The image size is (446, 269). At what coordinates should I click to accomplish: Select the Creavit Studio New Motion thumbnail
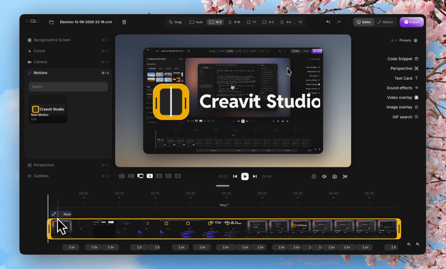[48, 109]
